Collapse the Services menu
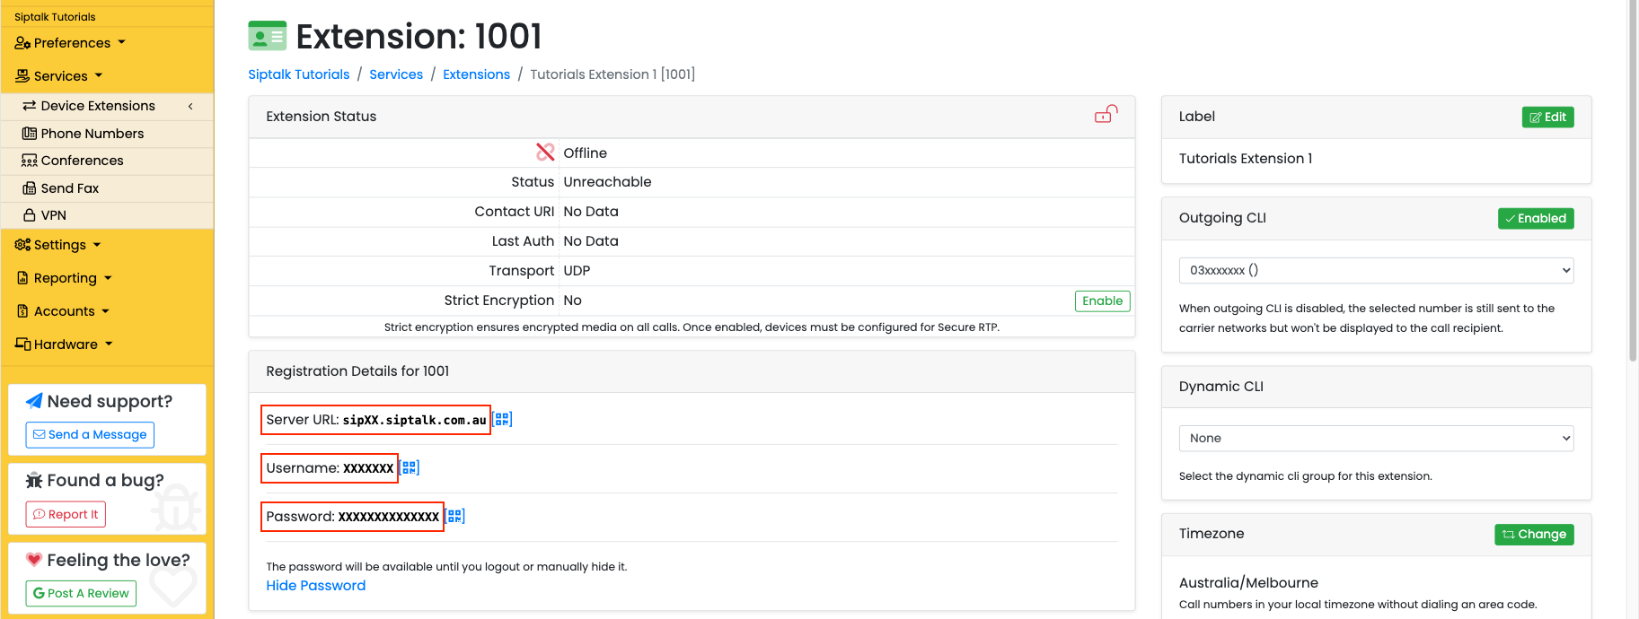1639x619 pixels. 59,76
